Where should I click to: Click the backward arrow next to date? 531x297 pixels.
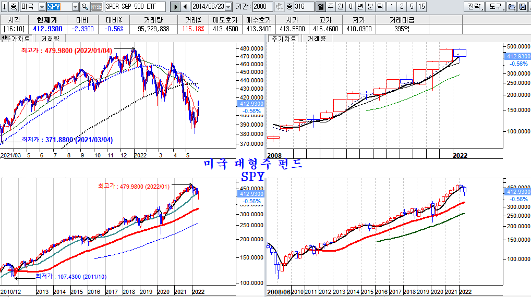[185, 7]
